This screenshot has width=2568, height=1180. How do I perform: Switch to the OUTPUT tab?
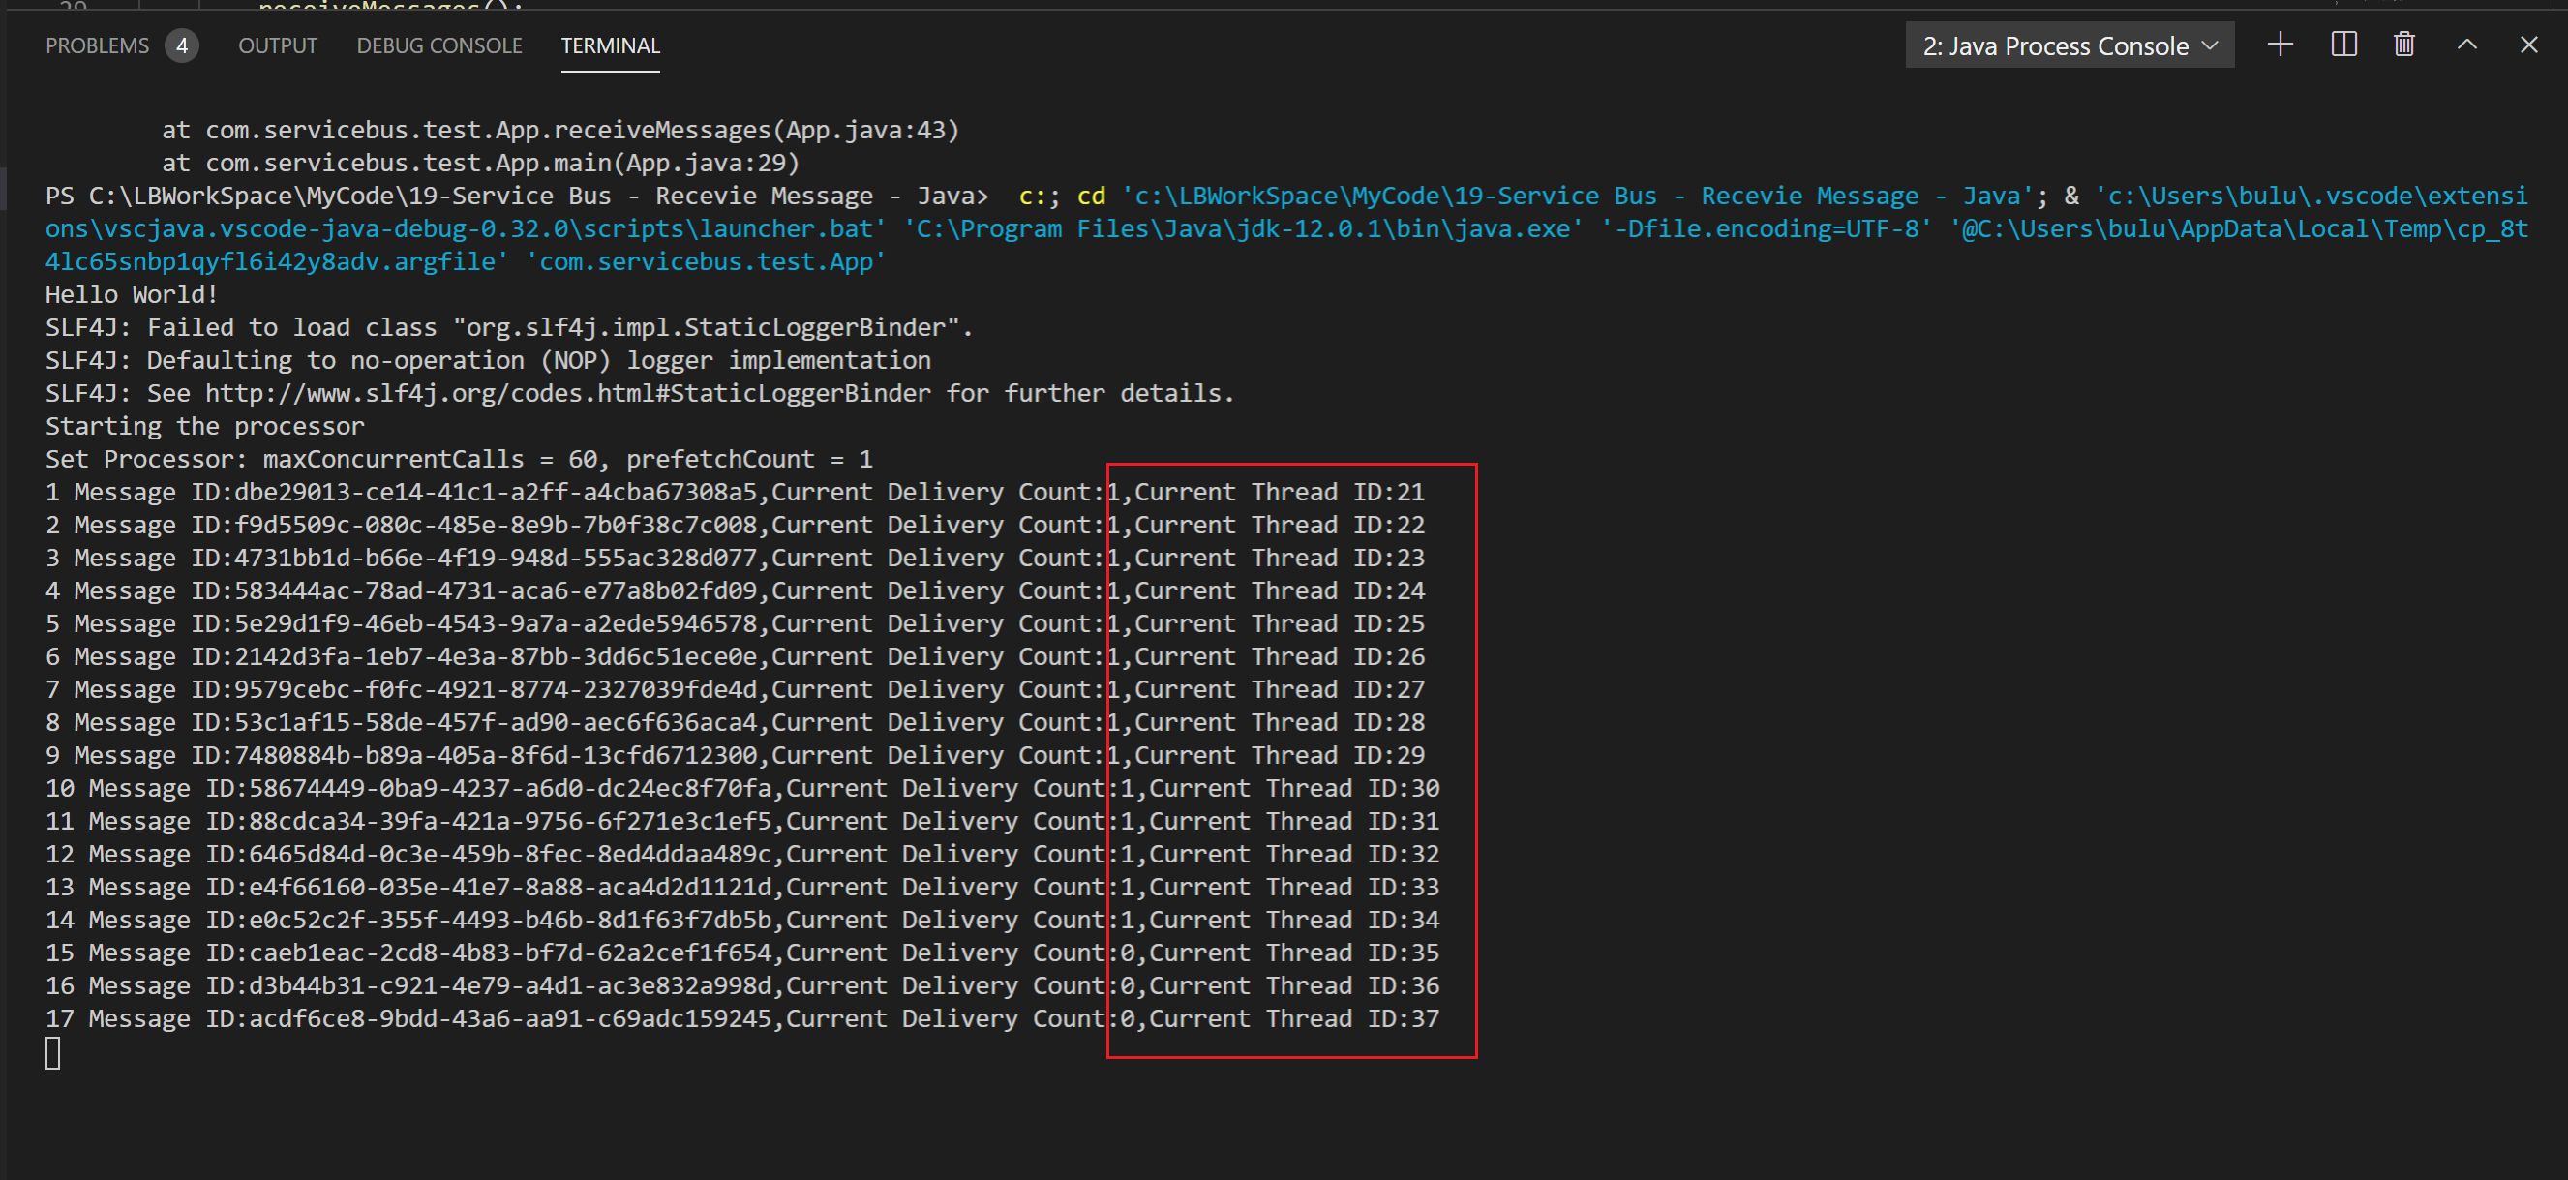coord(277,45)
